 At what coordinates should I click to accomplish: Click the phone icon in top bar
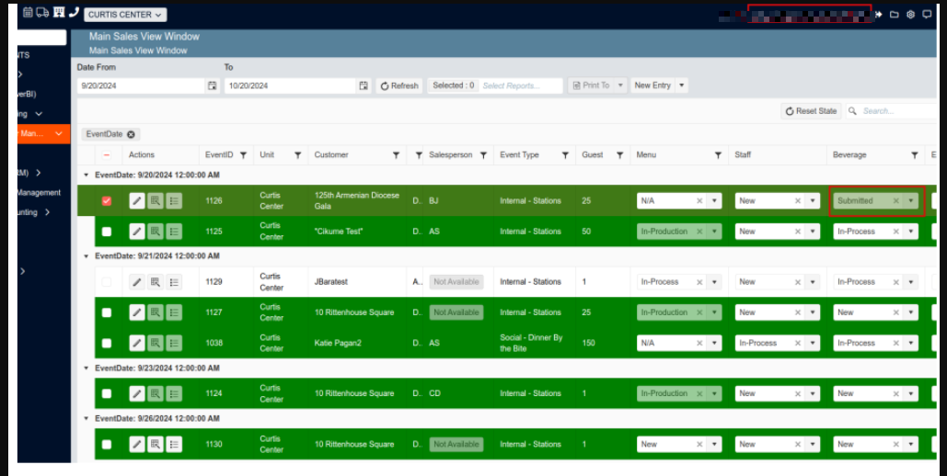[74, 13]
